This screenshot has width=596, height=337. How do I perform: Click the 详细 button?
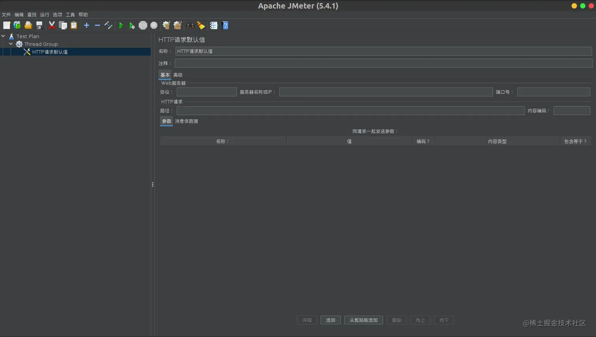tap(307, 320)
